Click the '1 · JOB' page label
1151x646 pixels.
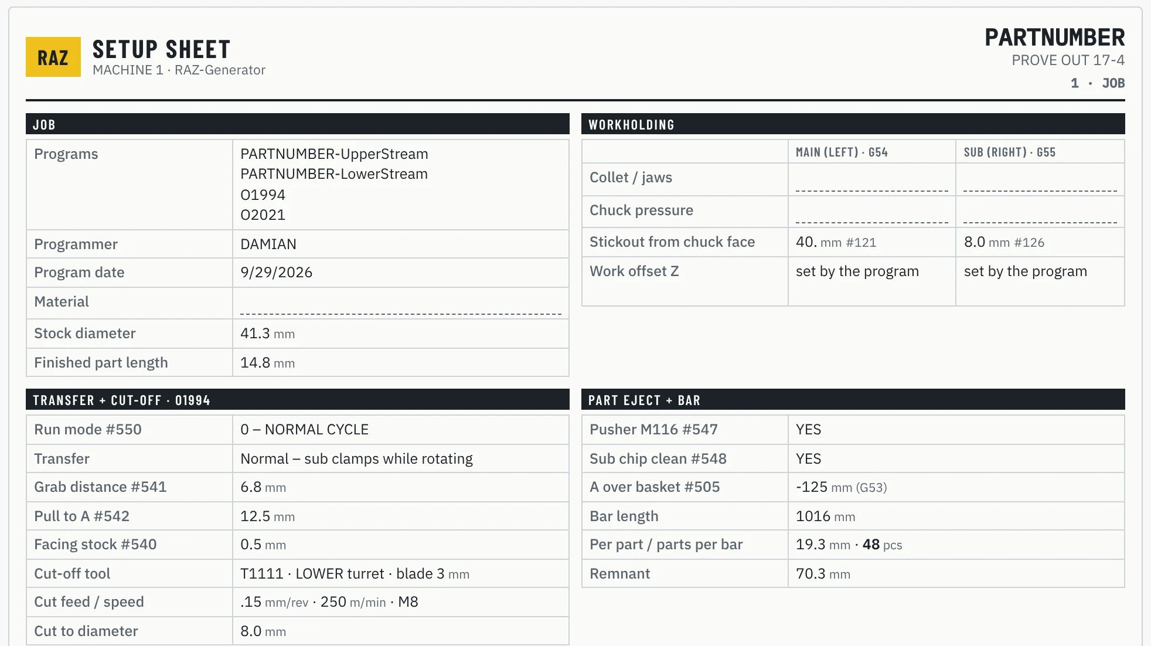(1098, 83)
